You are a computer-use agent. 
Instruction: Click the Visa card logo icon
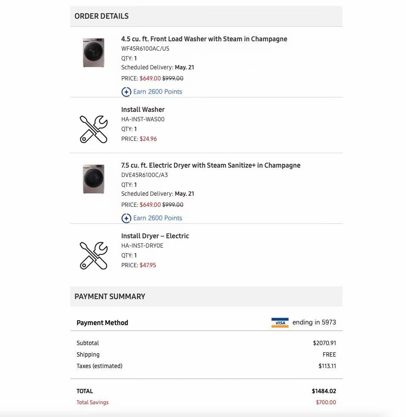pos(280,323)
